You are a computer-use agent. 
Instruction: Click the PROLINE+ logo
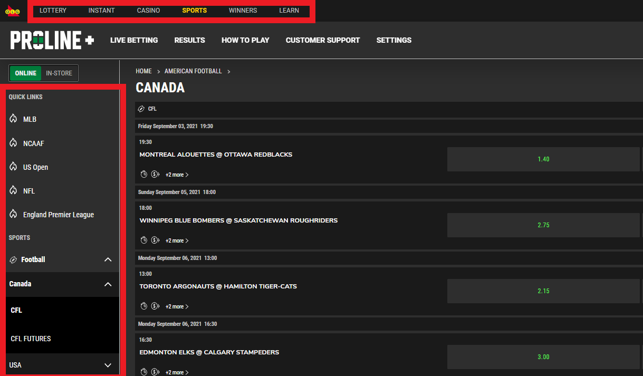52,40
